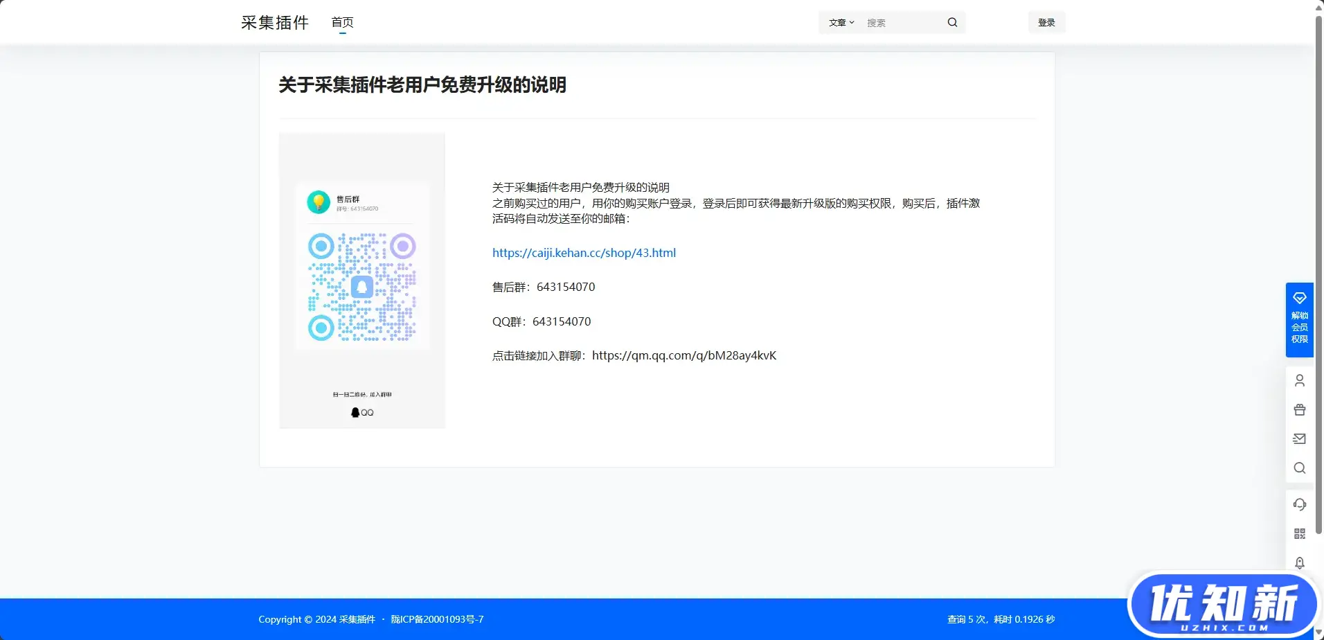Click the search icon in top bar
Screen dimensions: 1324x640
pyautogui.click(x=952, y=22)
